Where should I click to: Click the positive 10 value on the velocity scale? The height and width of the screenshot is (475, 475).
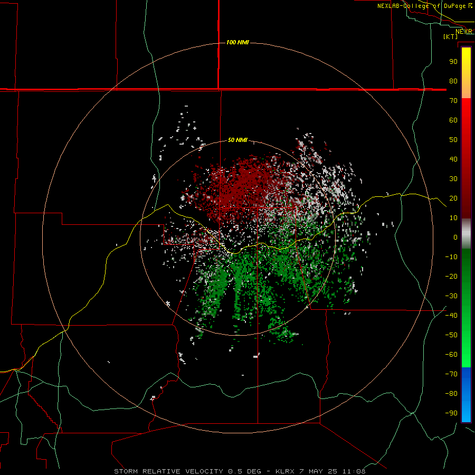pos(453,218)
